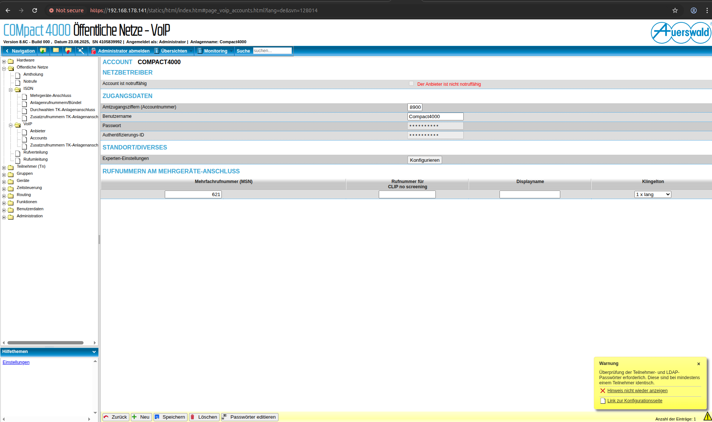Click Administrator abmelden in toolbar
This screenshot has height=422, width=712.
(124, 51)
